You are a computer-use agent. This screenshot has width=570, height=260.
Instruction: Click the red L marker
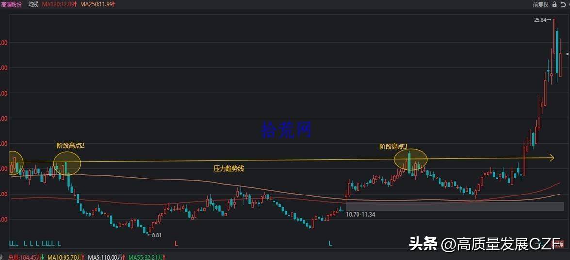coord(176,244)
